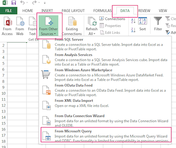Import data From Web
Viewport: 176px width, 148px height.
pos(20,26)
